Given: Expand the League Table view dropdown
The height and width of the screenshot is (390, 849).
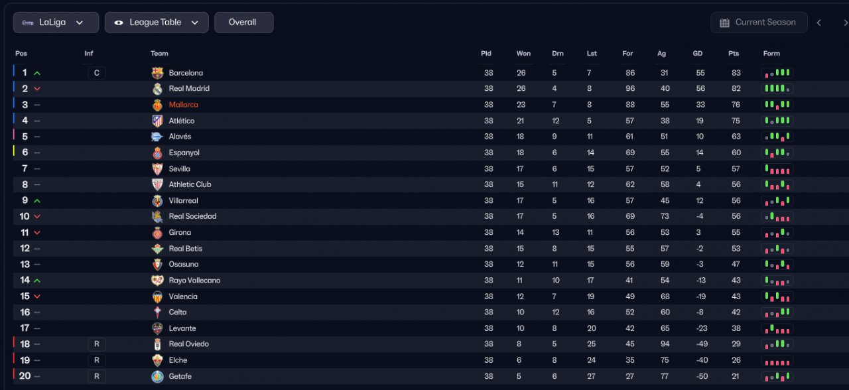Looking at the screenshot, I should click(157, 23).
